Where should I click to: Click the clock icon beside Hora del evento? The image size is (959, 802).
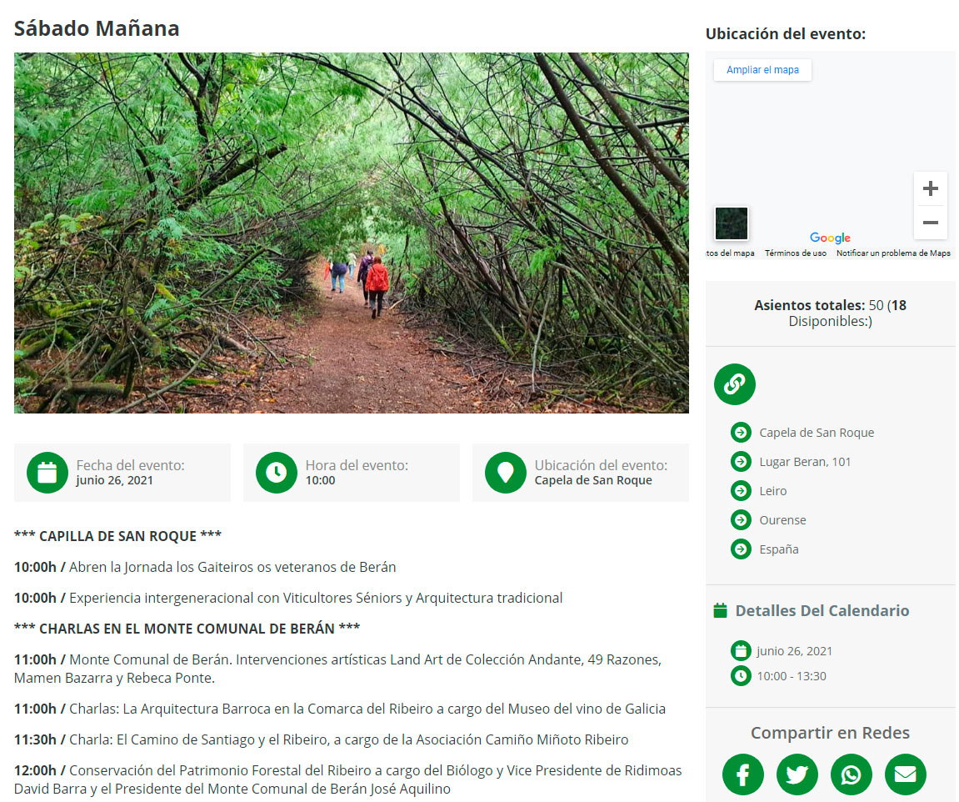277,473
